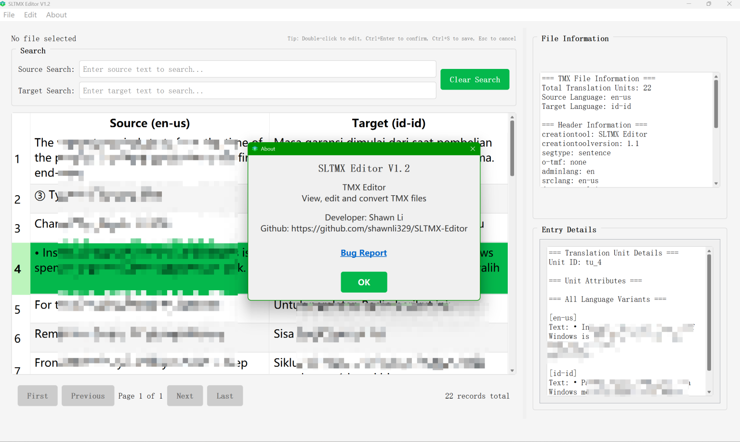Go to the First page of records
The image size is (740, 442).
tap(38, 395)
